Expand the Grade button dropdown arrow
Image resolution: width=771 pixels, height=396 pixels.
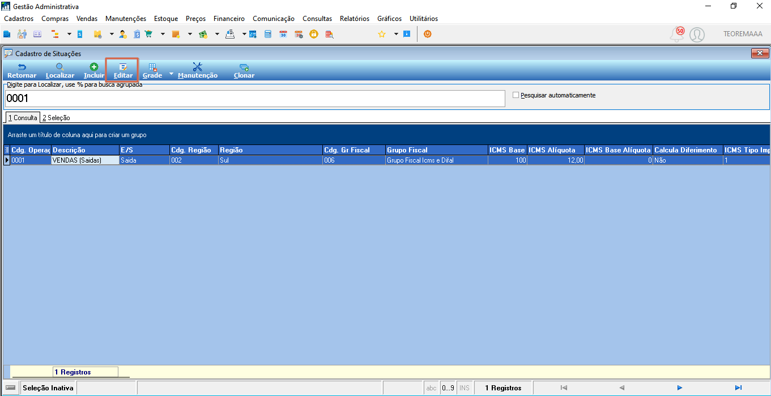[x=171, y=74]
